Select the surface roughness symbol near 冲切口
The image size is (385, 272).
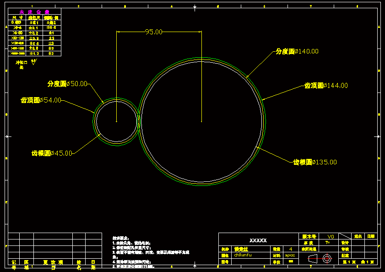click(x=33, y=62)
